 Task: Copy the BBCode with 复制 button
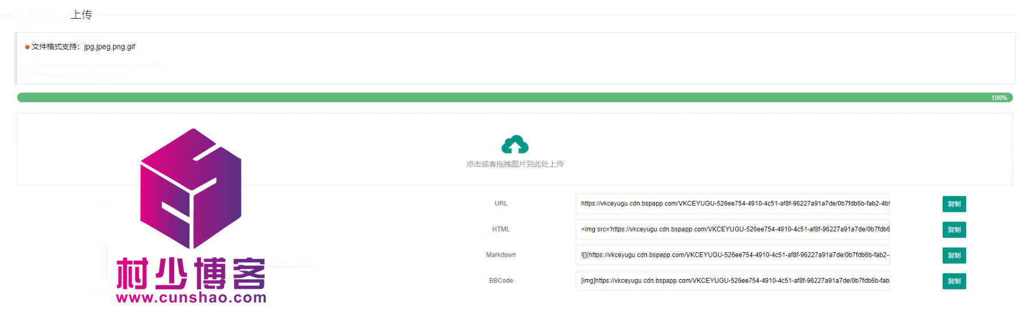pos(954,281)
